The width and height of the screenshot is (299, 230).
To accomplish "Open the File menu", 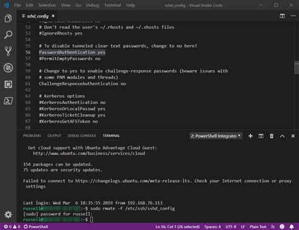I will [x=18, y=5].
